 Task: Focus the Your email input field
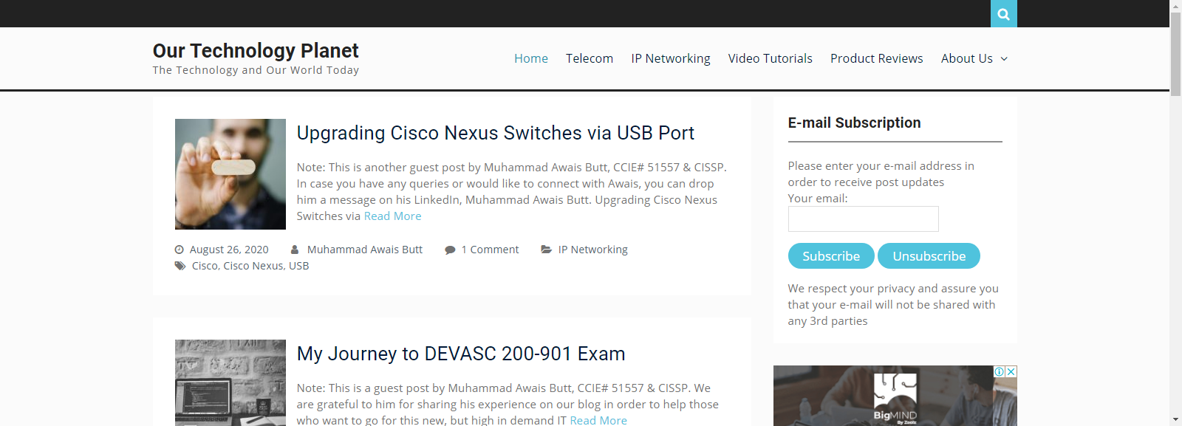tap(863, 219)
